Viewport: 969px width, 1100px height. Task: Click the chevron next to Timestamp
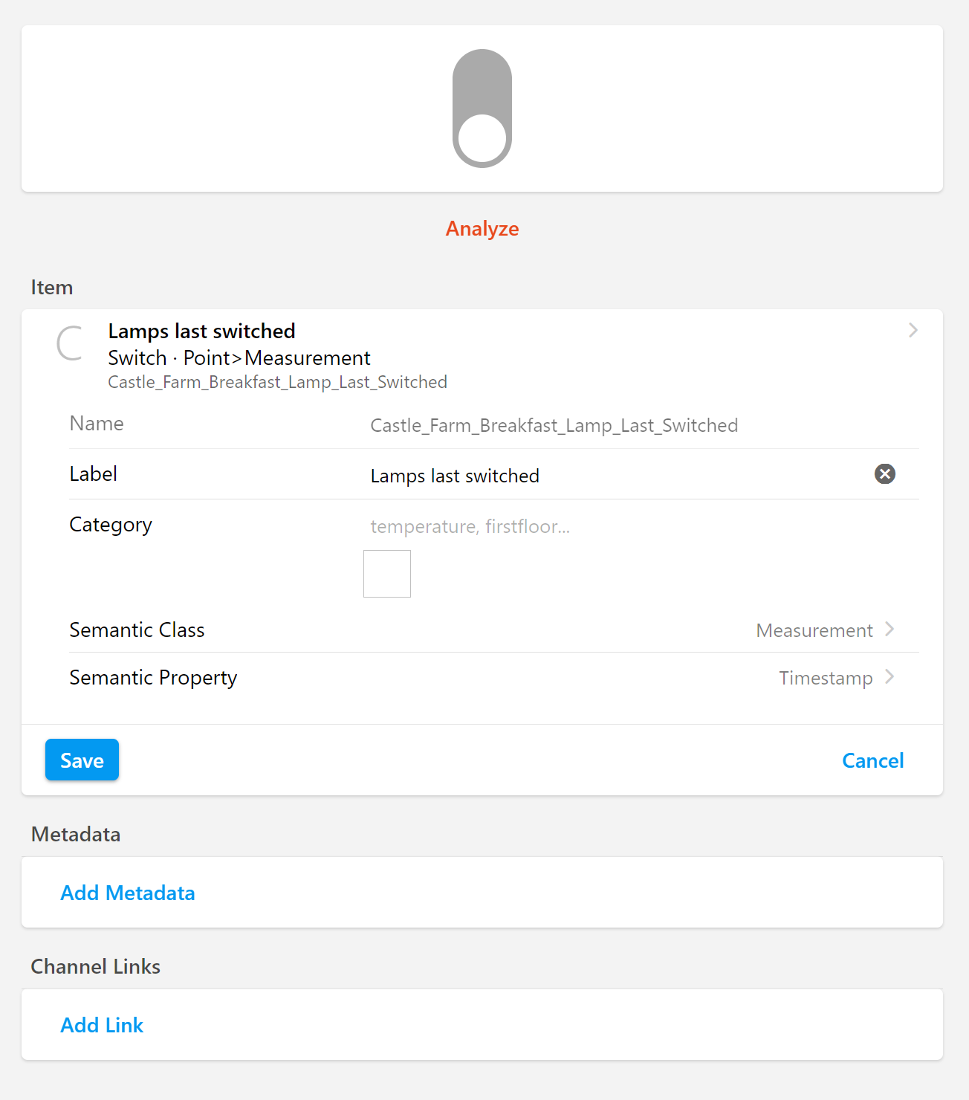click(x=889, y=677)
